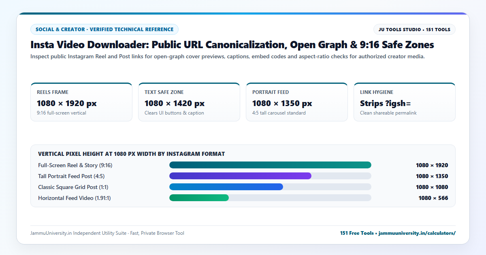Click the Social & Creator verified reference badge
This screenshot has width=486, height=255.
click(104, 30)
